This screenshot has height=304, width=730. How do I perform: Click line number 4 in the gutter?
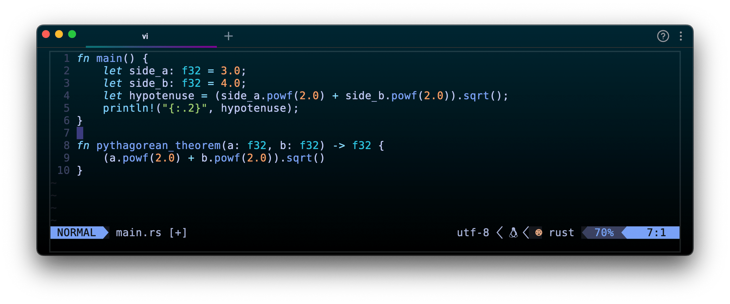tap(66, 96)
